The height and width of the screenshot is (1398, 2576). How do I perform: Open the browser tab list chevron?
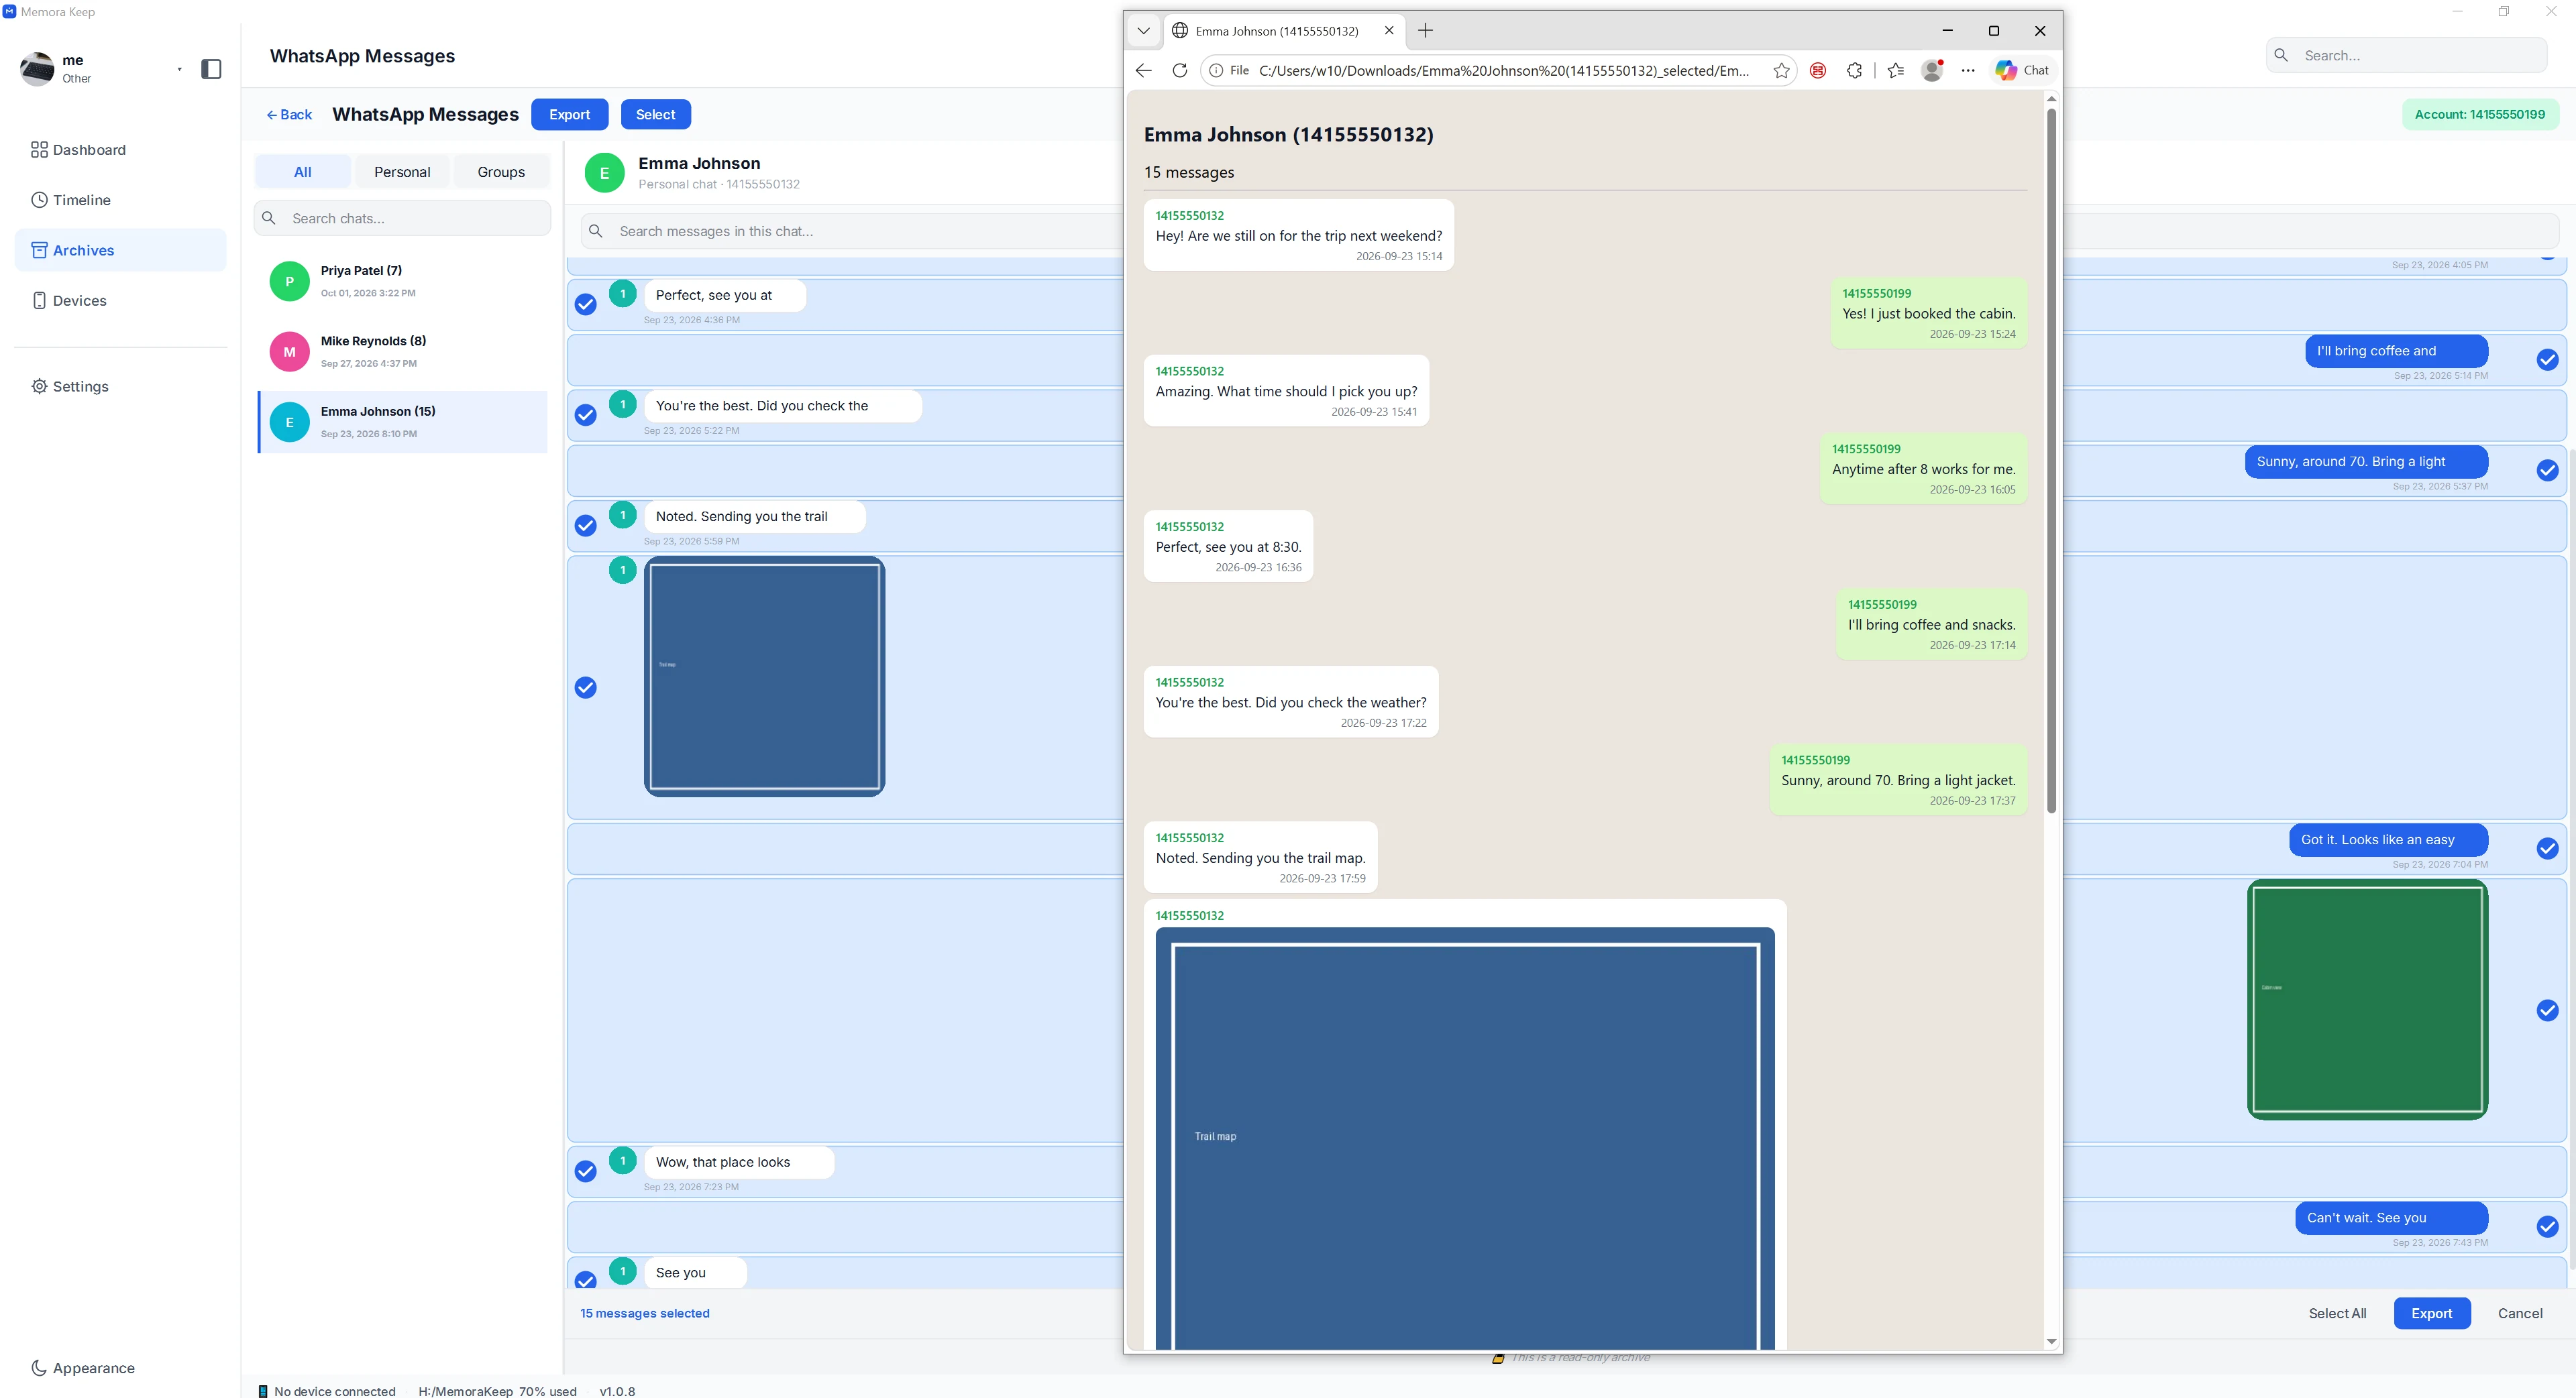1143,31
